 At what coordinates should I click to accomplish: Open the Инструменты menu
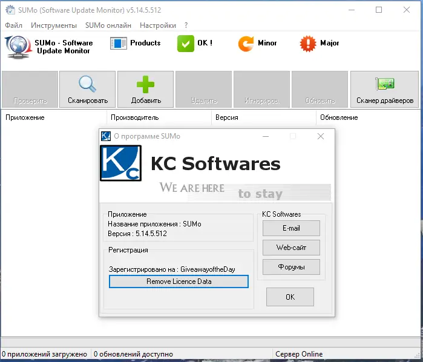point(54,25)
